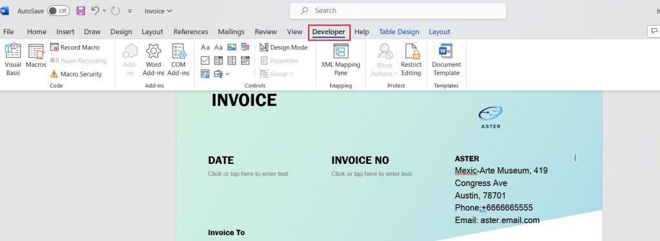Click the INVOICE heading text
The width and height of the screenshot is (660, 241).
coord(244,100)
